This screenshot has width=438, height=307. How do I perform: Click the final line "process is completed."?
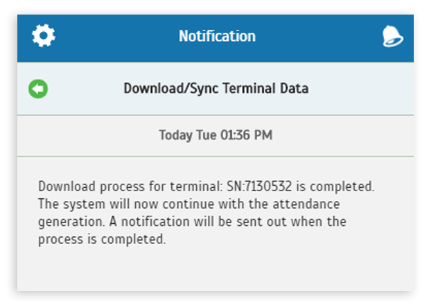coord(102,240)
